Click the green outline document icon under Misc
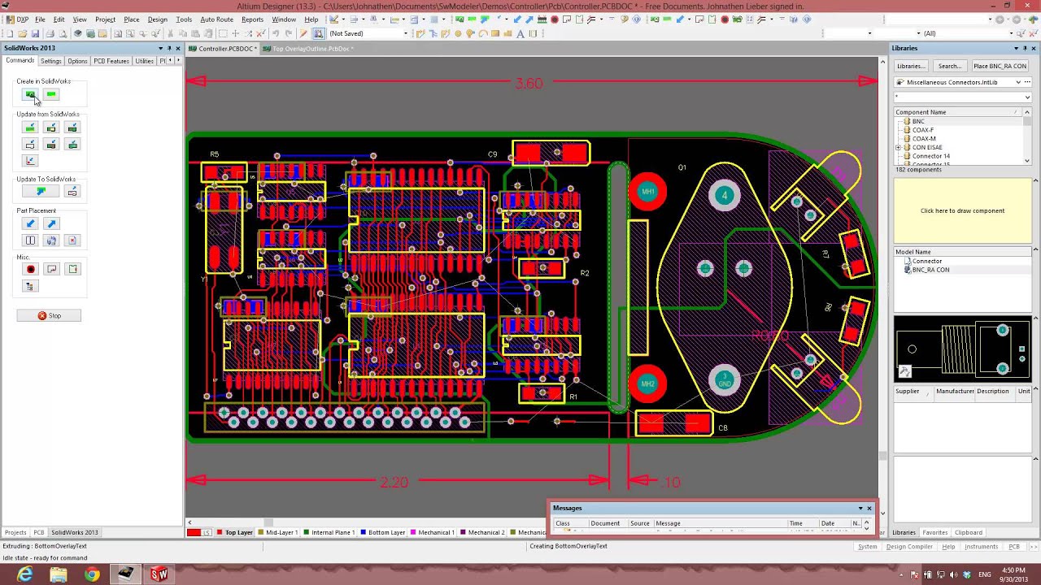The image size is (1041, 585). 72,269
